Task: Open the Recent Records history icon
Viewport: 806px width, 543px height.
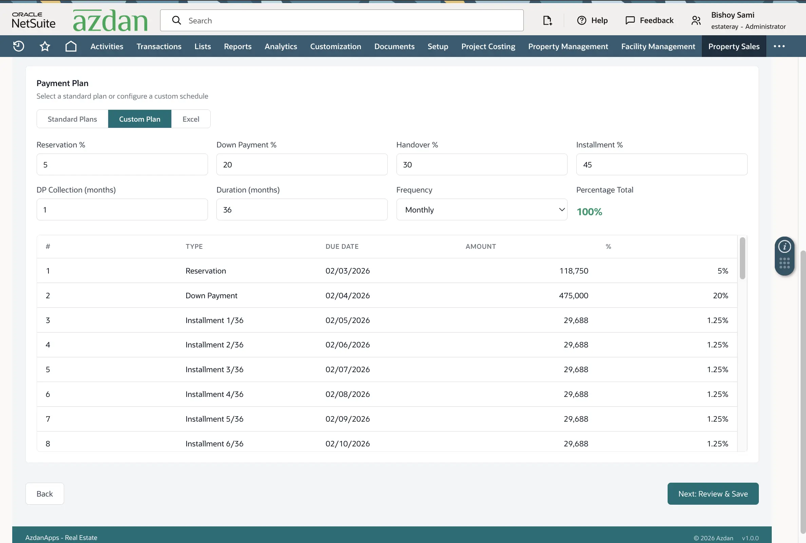Action: click(18, 46)
